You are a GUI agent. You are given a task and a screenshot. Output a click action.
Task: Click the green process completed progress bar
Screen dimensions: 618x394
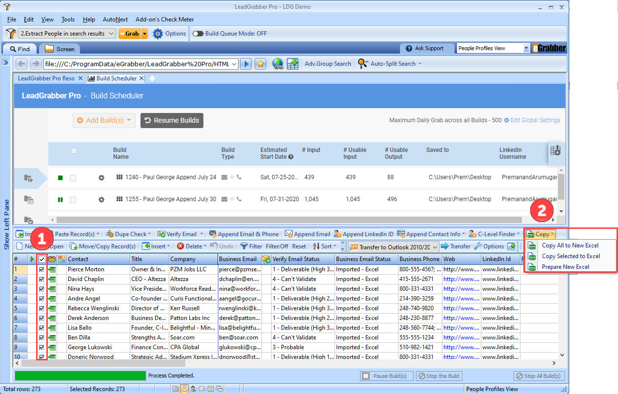pyautogui.click(x=80, y=375)
